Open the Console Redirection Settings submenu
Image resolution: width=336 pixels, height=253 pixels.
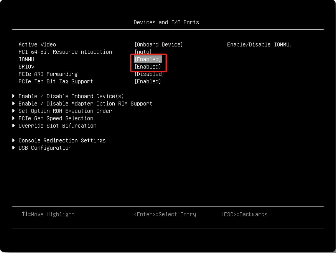coord(62,140)
